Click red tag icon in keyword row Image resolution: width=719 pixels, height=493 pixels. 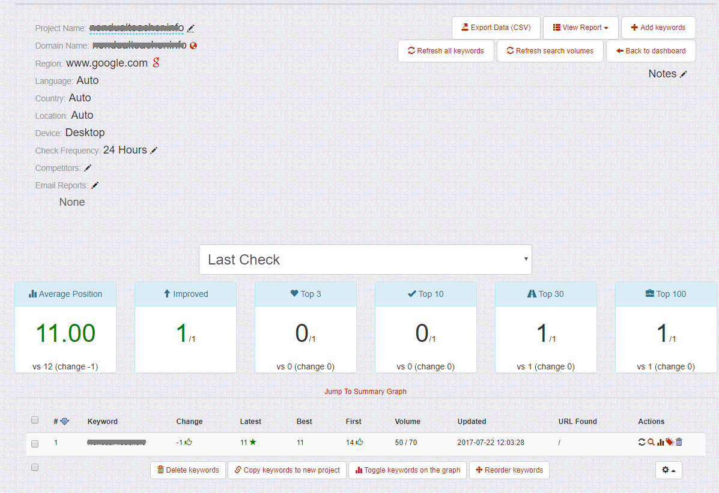click(x=670, y=442)
